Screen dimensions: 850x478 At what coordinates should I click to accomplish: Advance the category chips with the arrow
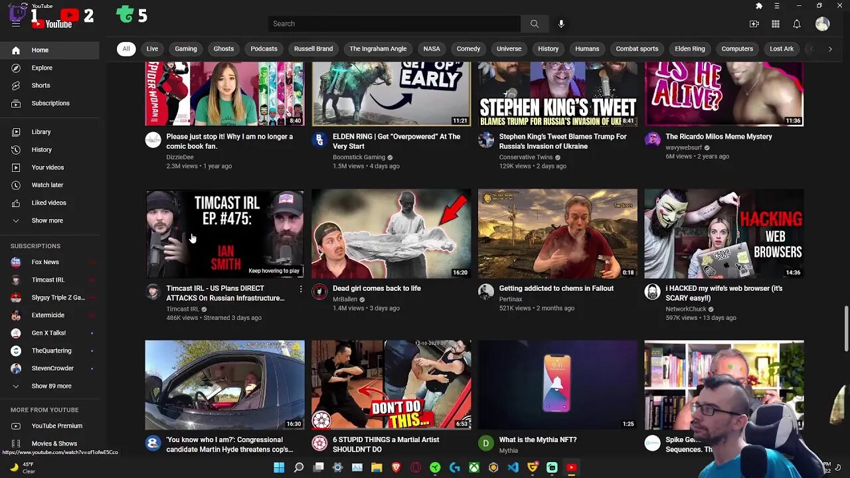[830, 48]
